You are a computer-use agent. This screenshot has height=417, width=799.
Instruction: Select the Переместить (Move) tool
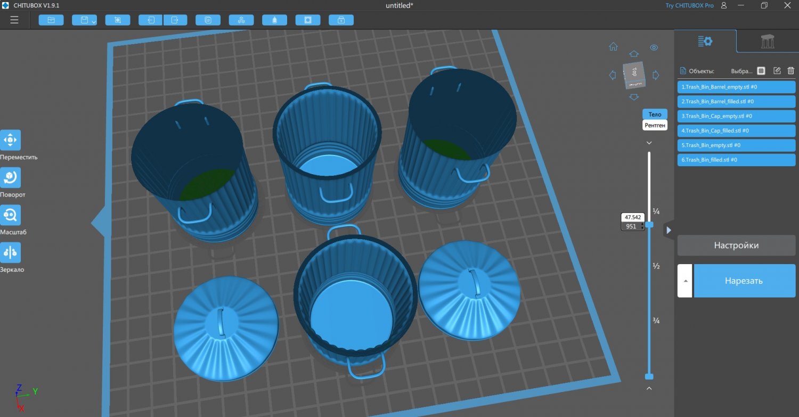click(x=10, y=140)
